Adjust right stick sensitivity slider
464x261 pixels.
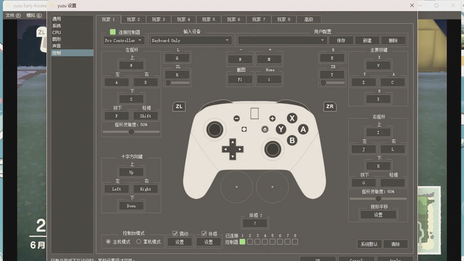pyautogui.click(x=378, y=199)
